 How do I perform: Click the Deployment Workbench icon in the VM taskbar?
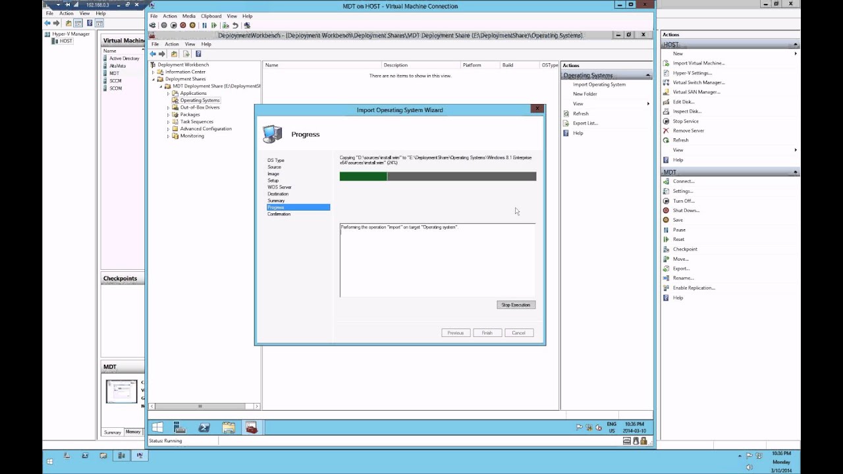tap(252, 428)
